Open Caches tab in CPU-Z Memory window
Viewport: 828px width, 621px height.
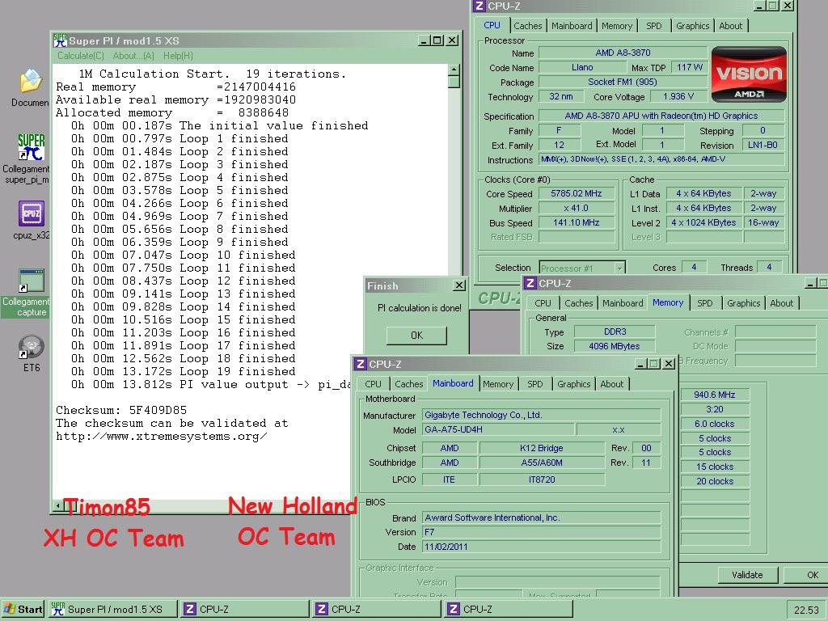[x=579, y=304]
